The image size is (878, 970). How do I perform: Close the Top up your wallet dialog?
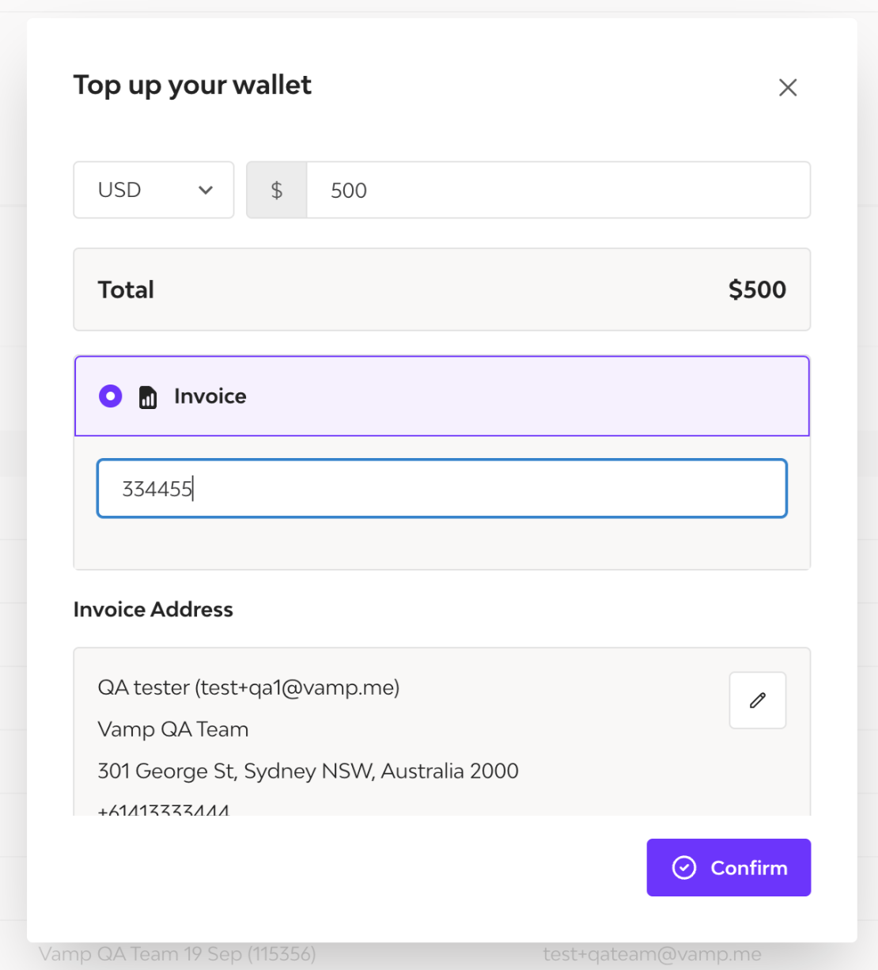(787, 87)
